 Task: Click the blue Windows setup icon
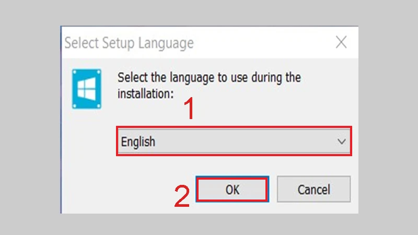(x=87, y=90)
